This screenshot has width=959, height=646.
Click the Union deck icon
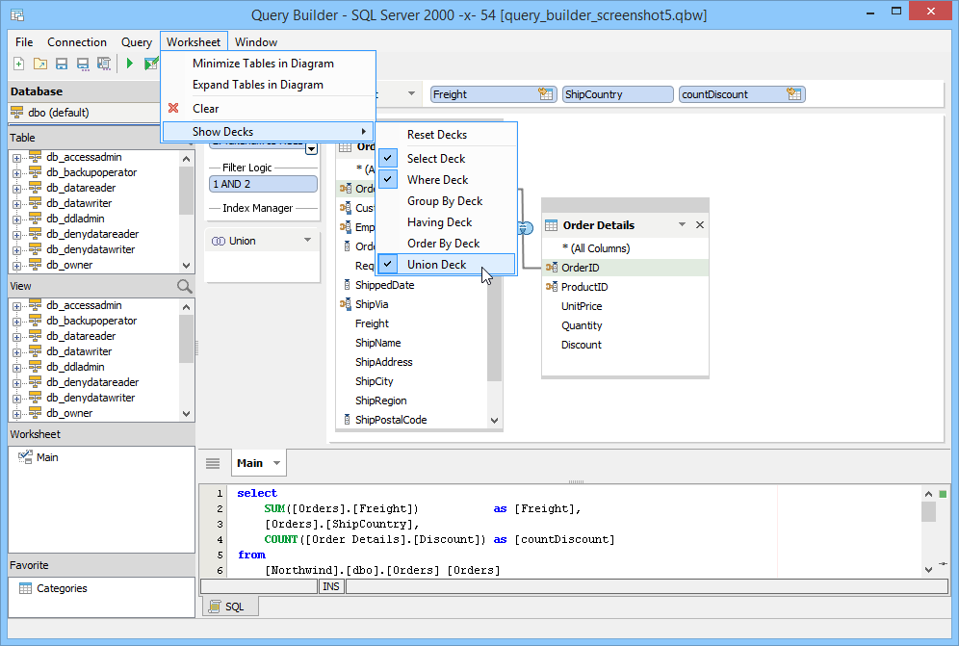pos(219,241)
